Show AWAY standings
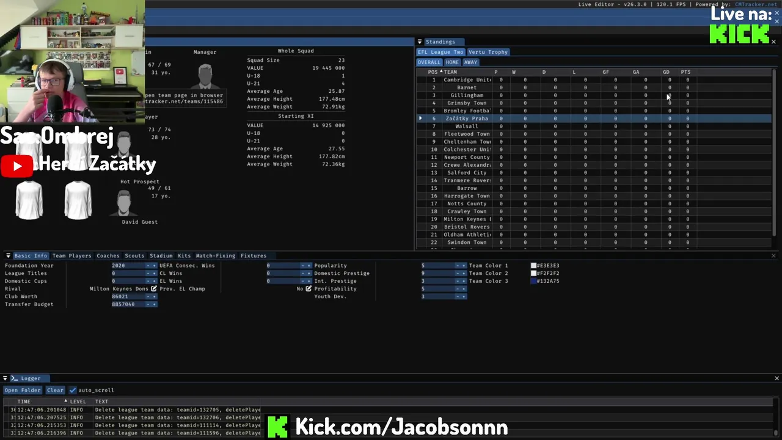The width and height of the screenshot is (782, 440). (x=470, y=62)
